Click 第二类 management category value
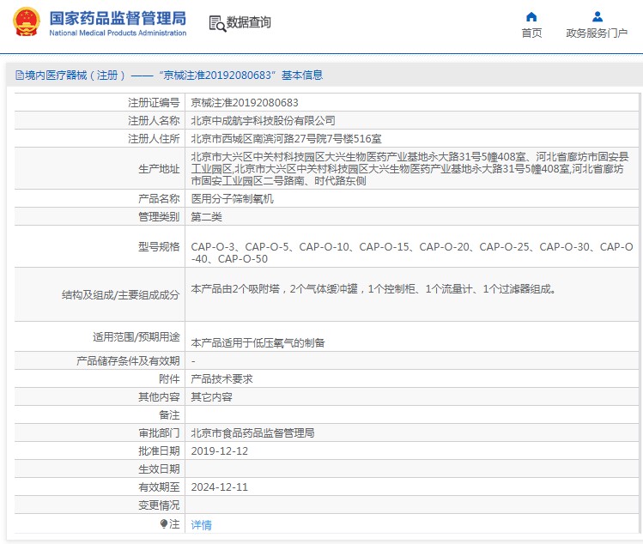Viewport: 643px width, 544px height. (207, 217)
